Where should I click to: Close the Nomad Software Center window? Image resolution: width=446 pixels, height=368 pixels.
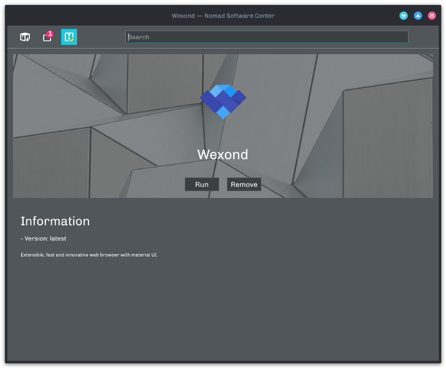tap(432, 16)
